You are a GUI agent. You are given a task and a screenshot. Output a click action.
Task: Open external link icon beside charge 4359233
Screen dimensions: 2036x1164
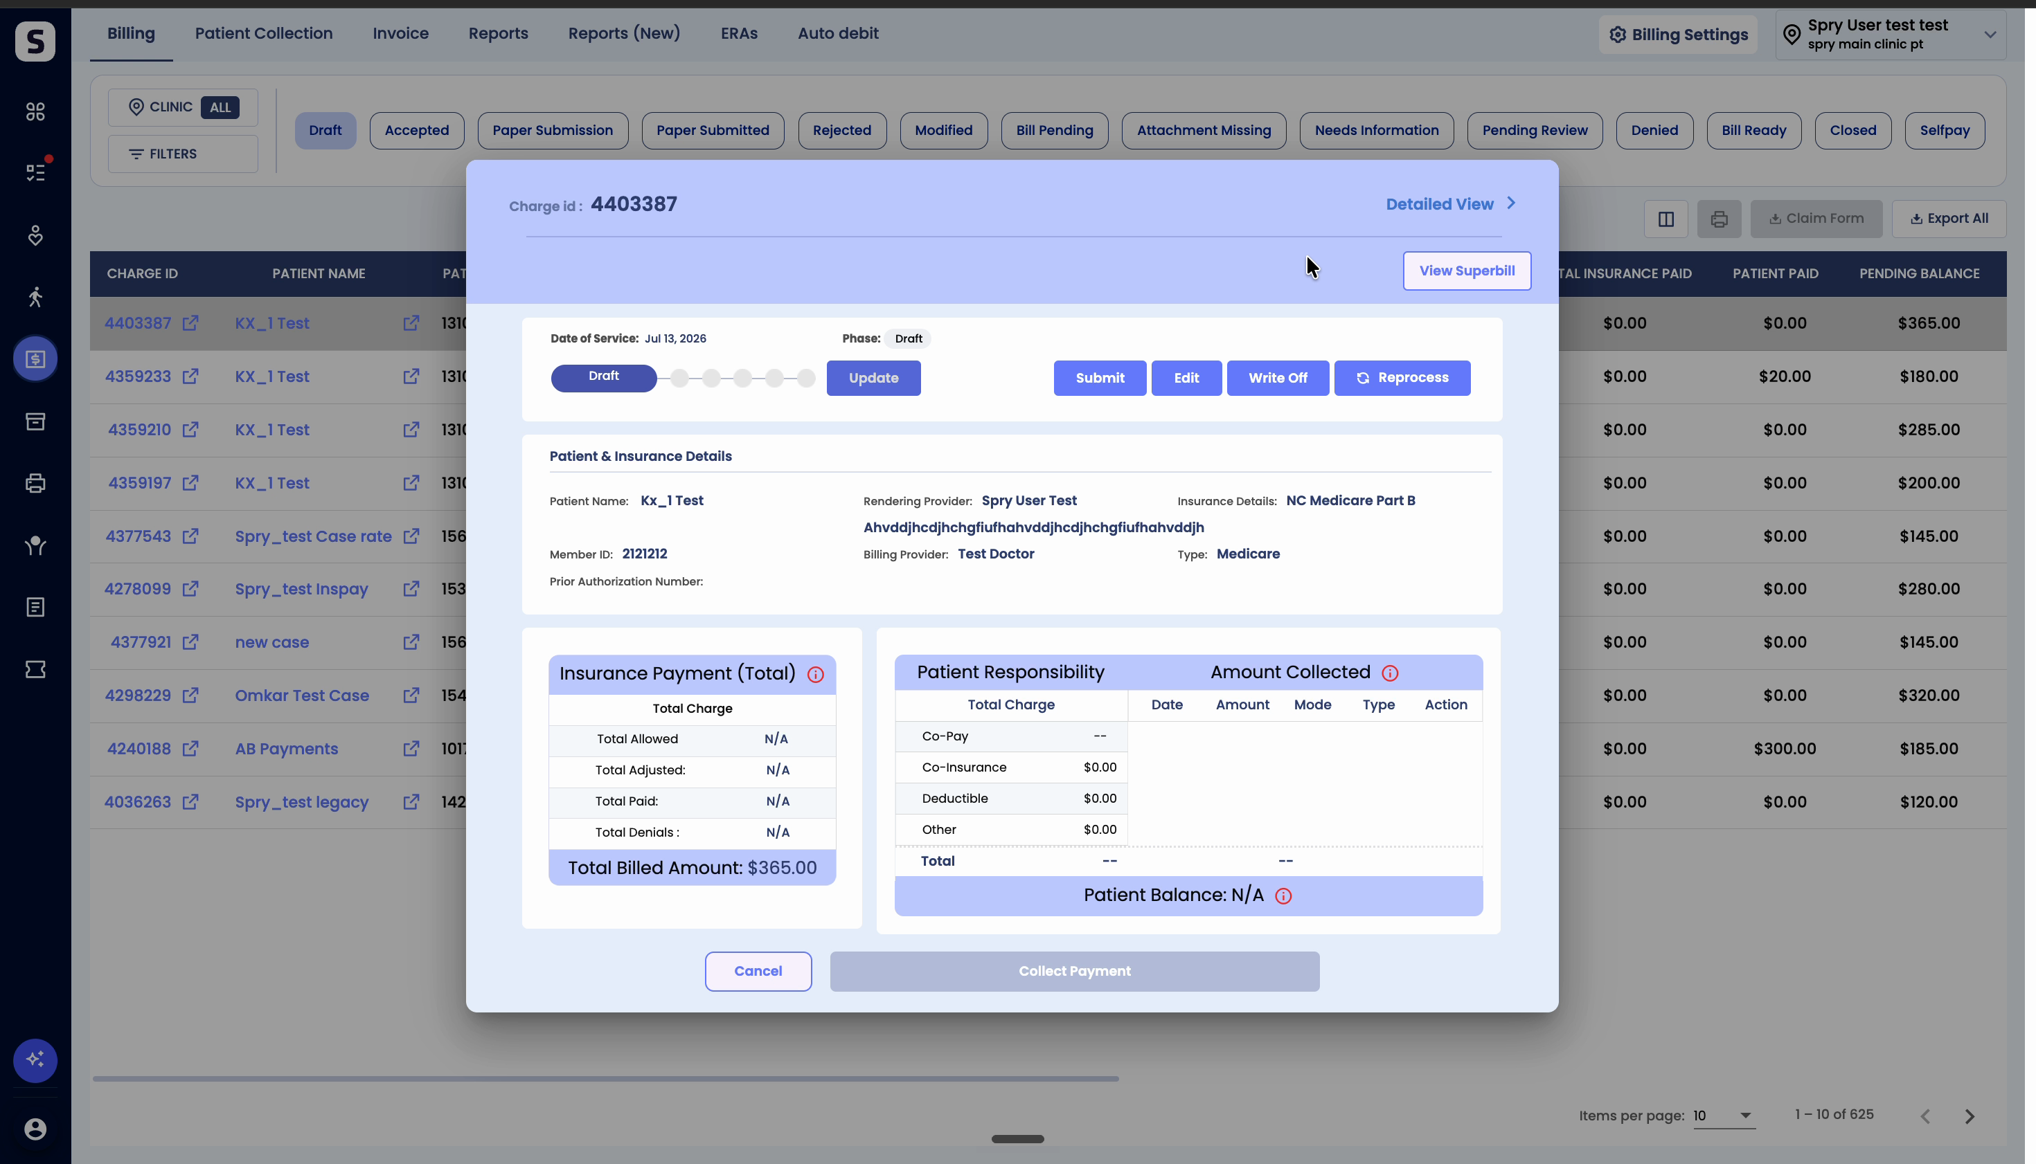[190, 376]
